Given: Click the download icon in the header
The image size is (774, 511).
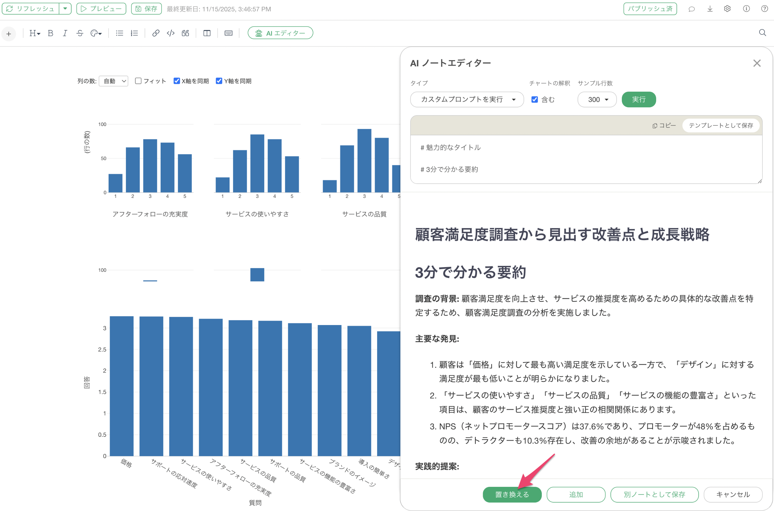Looking at the screenshot, I should point(710,9).
